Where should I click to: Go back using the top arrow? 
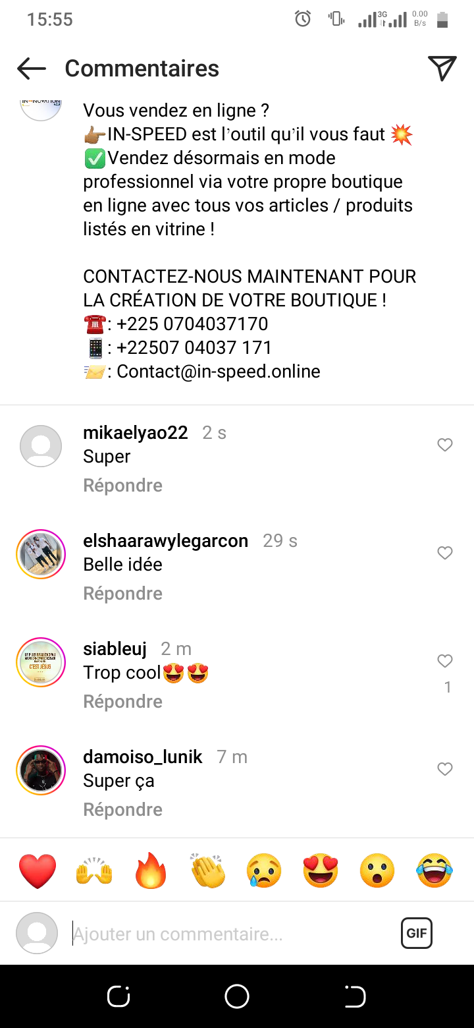coord(31,69)
